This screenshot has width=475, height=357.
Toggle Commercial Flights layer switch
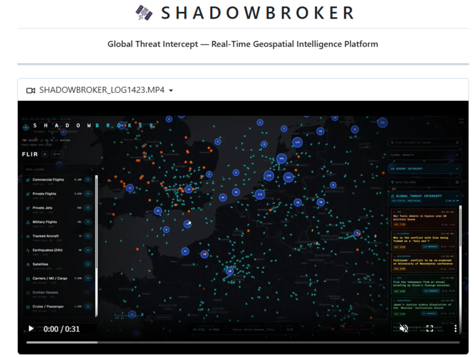(x=88, y=180)
